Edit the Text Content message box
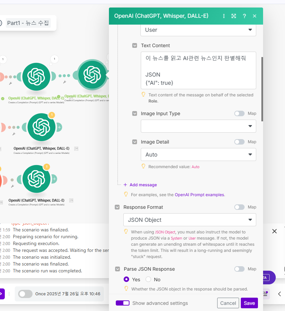Screen dimensions: 285x311 pyautogui.click(x=198, y=70)
